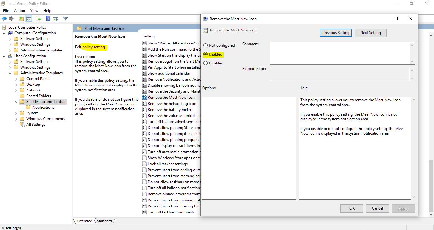Switch to the Standard tab
This screenshot has height=230, width=434.
point(104,220)
